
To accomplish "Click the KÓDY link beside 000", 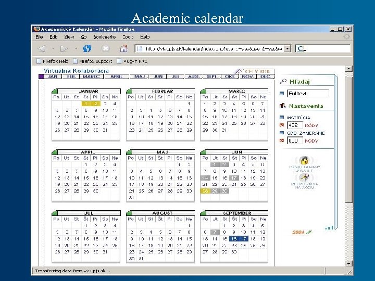I will point(311,141).
